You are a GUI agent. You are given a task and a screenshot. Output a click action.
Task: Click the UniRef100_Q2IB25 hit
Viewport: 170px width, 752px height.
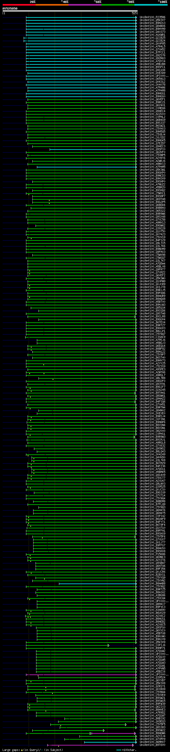point(152,38)
